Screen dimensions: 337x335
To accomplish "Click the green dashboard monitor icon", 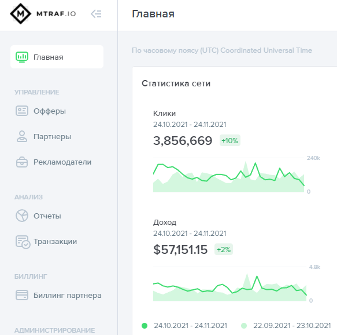I will (x=22, y=57).
